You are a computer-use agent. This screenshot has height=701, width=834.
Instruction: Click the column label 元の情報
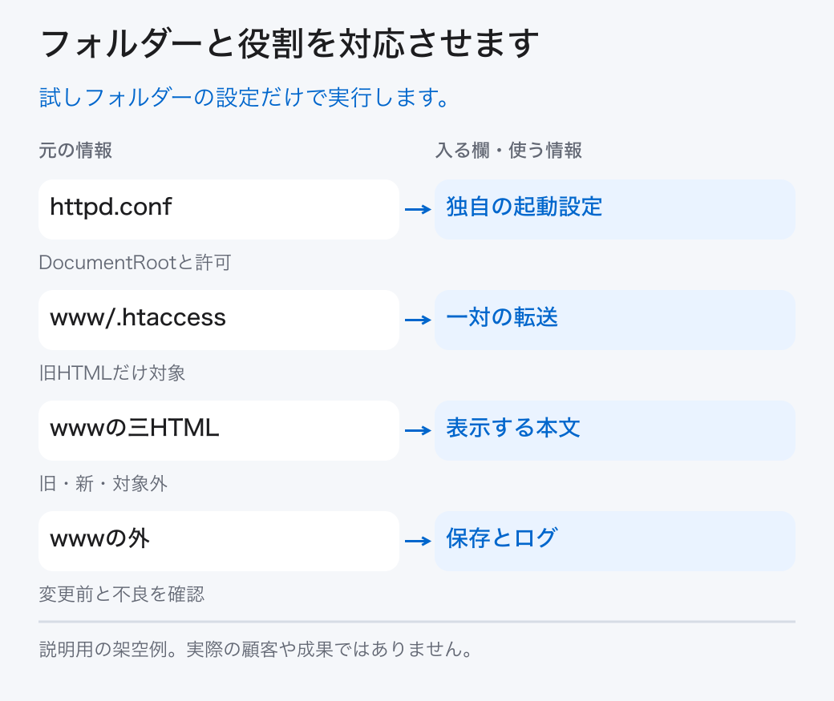[75, 151]
